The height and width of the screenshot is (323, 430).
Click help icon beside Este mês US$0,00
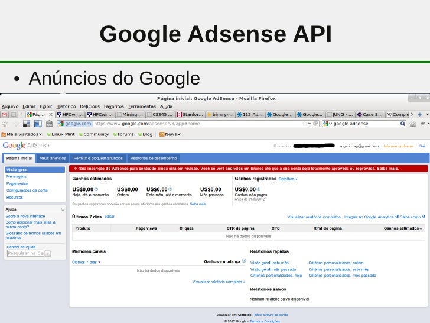coord(170,189)
